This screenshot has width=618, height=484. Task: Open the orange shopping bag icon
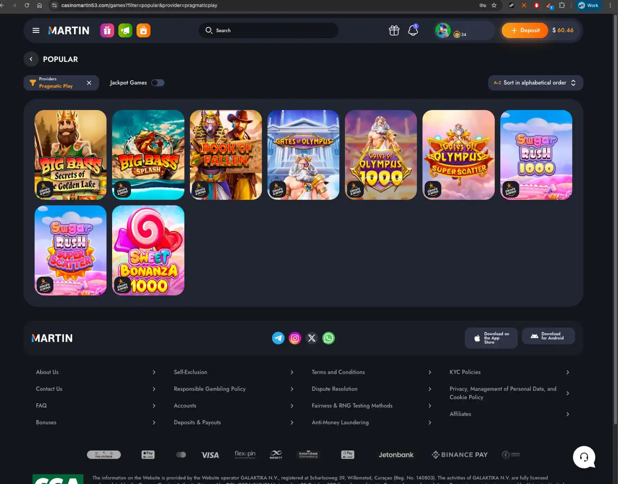coord(143,30)
